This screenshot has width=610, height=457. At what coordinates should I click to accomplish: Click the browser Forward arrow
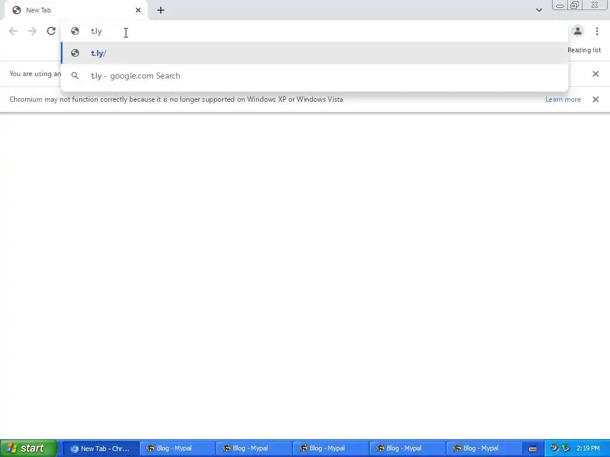[x=32, y=31]
